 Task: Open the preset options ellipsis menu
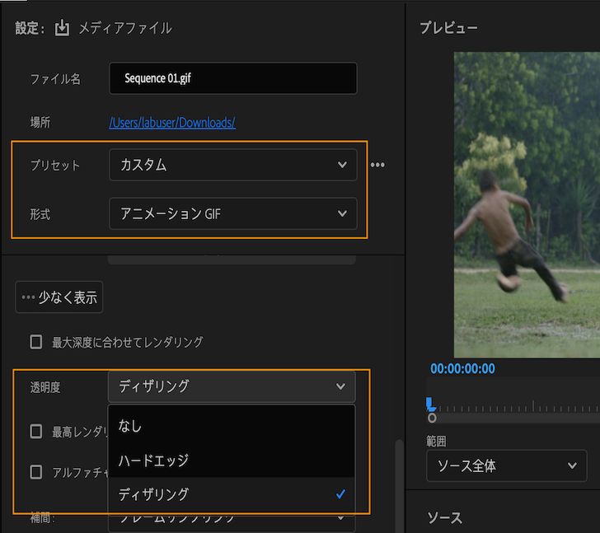point(377,165)
